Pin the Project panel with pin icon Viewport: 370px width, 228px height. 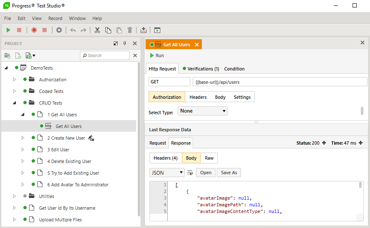tap(125, 43)
